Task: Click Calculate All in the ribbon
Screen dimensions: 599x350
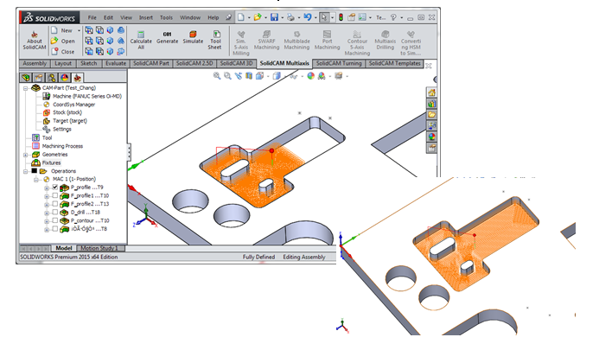Action: click(x=141, y=40)
